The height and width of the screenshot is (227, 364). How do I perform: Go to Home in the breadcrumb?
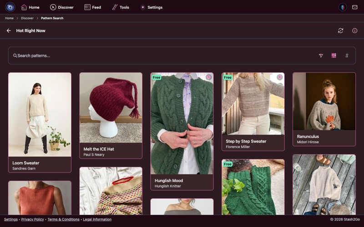point(9,18)
